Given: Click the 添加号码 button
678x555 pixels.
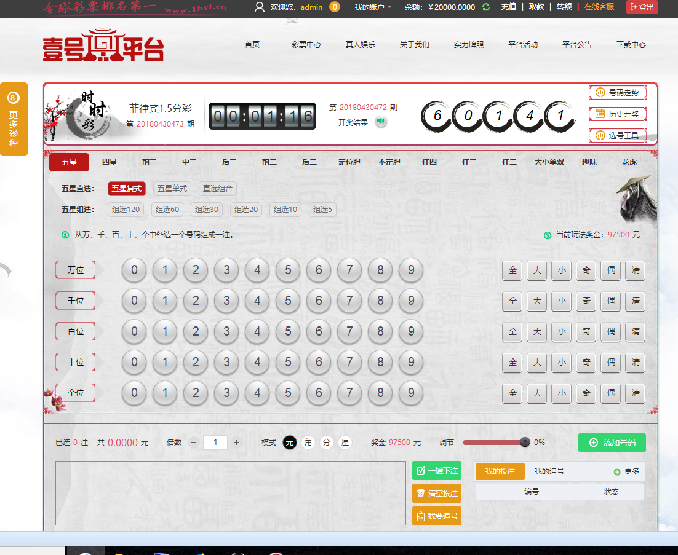Looking at the screenshot, I should coord(612,443).
